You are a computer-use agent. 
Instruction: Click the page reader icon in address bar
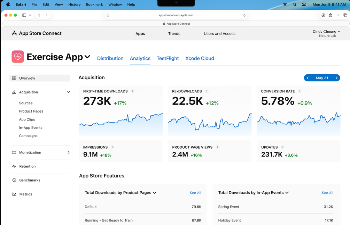pos(108,15)
